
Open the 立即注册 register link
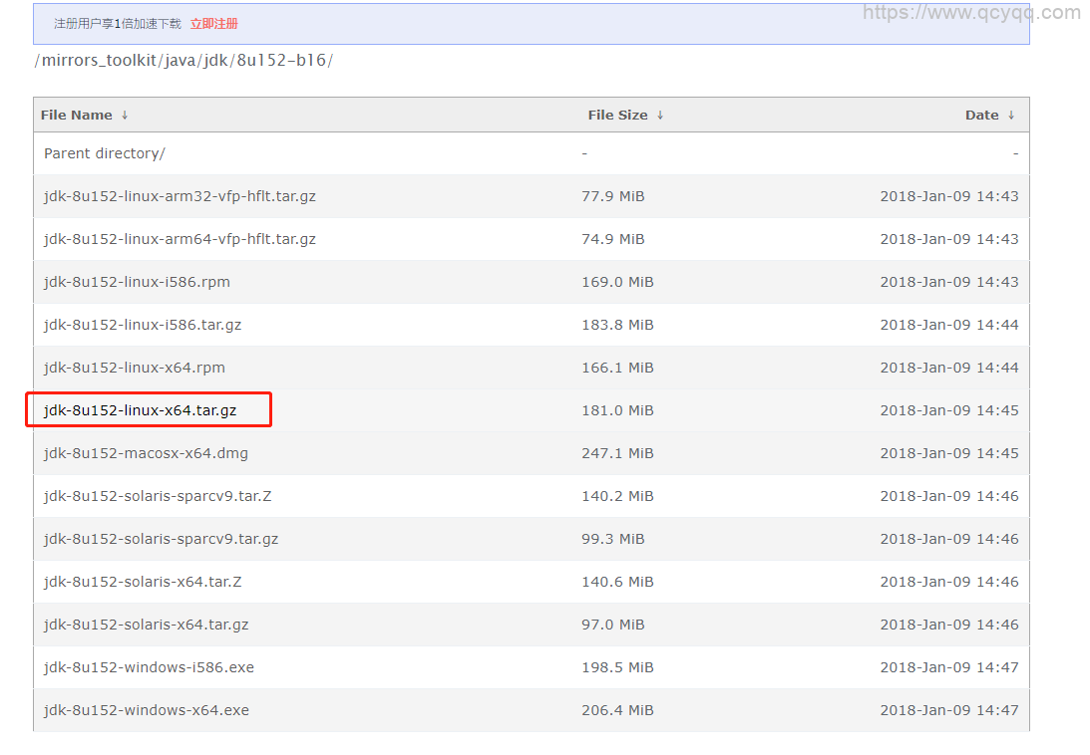tap(213, 24)
